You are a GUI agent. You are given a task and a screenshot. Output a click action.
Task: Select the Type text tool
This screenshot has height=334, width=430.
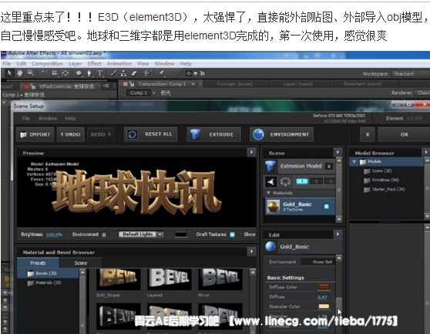(100, 73)
